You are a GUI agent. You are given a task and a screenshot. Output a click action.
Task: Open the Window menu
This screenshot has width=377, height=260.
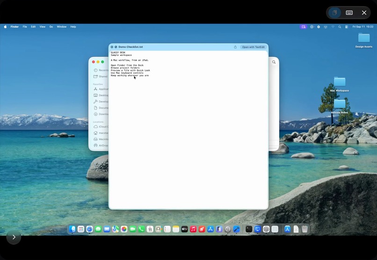62,27
